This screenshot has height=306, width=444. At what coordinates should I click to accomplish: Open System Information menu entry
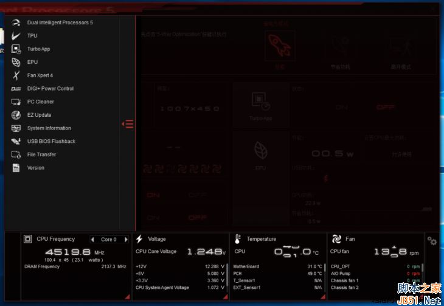(49, 128)
